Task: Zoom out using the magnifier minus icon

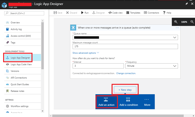Action: pos(192,22)
